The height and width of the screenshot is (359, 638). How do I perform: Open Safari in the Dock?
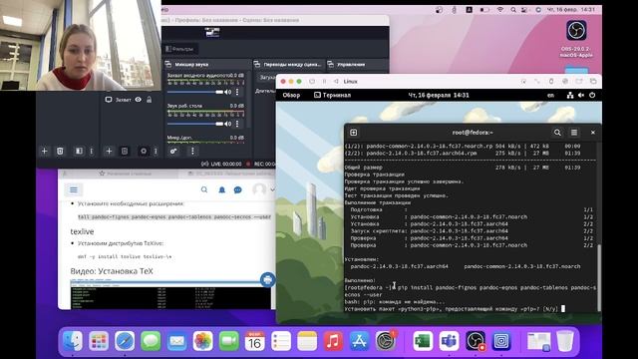click(x=125, y=341)
